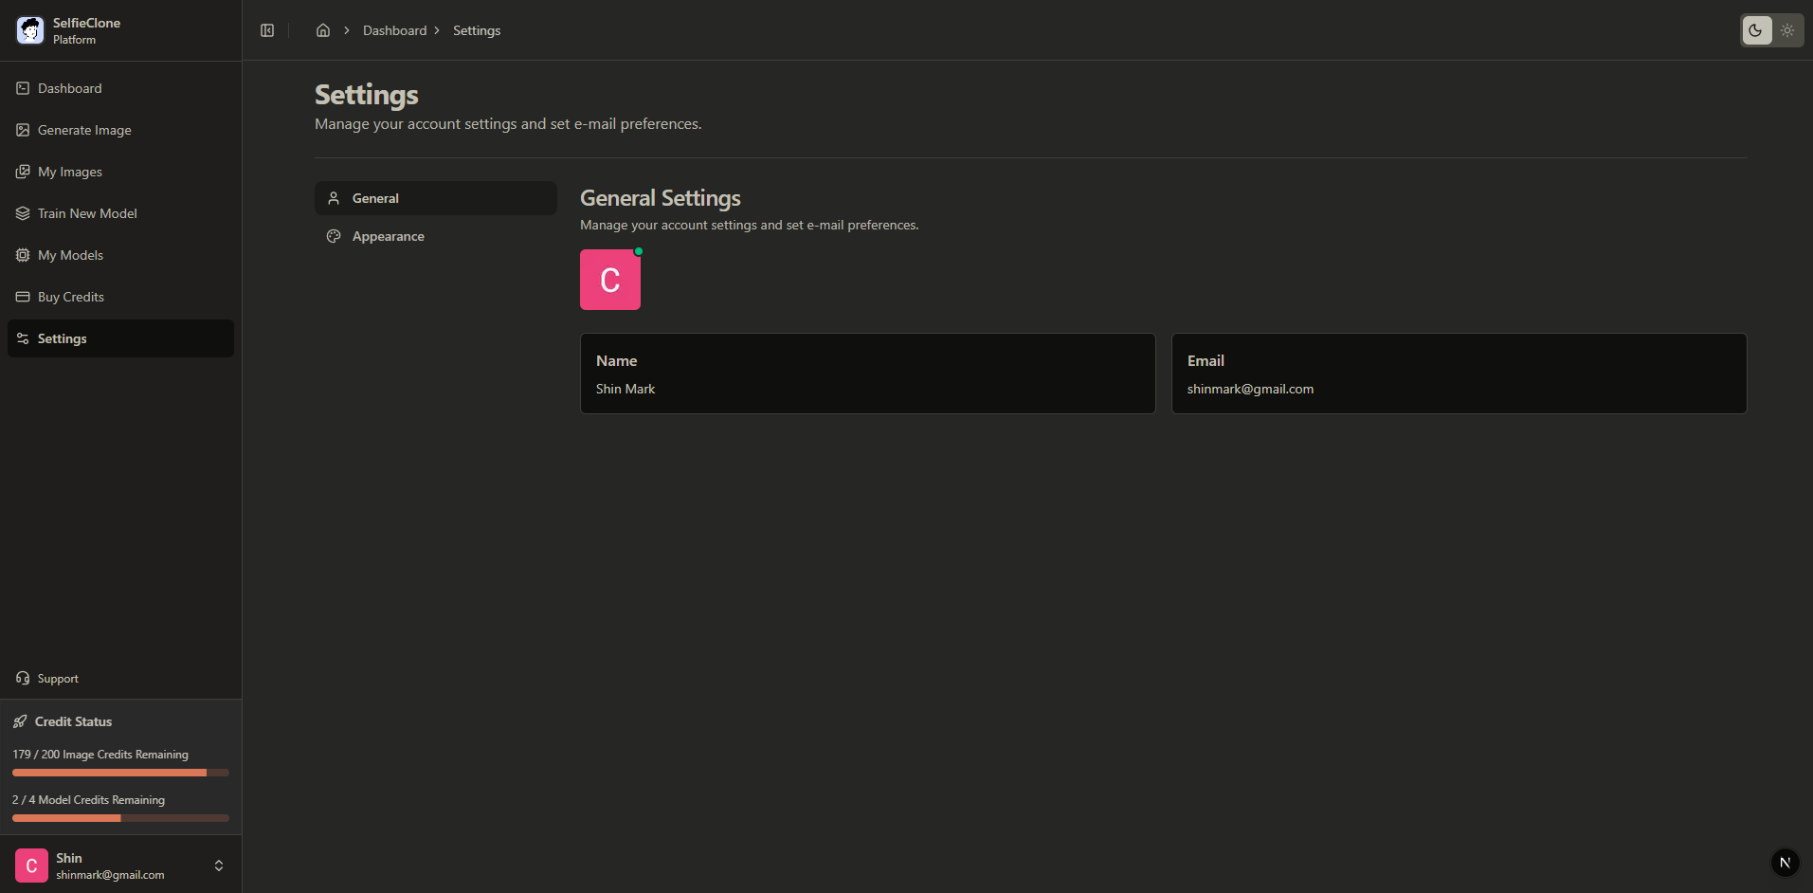Open Buy Credits in the sidebar
Screen dimensions: 1813x893
pyautogui.click(x=120, y=297)
